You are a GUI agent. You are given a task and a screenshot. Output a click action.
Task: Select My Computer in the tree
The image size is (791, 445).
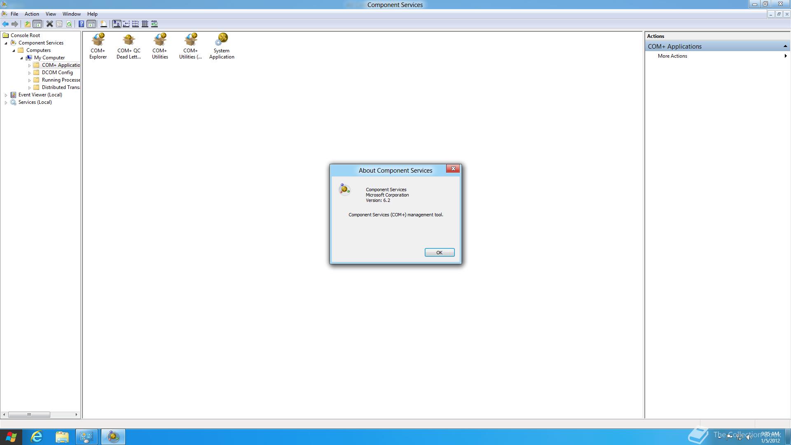point(49,58)
